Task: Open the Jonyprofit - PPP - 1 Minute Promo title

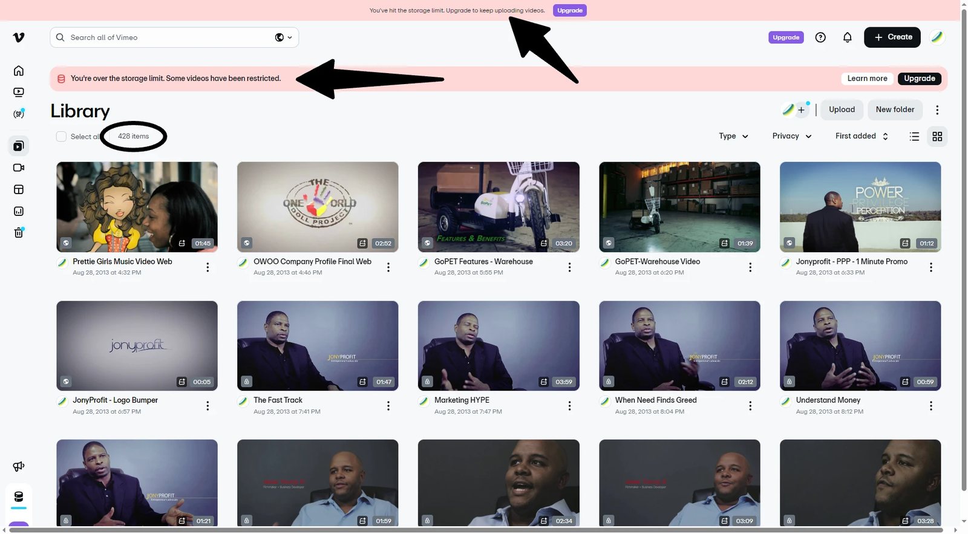Action: pyautogui.click(x=851, y=262)
